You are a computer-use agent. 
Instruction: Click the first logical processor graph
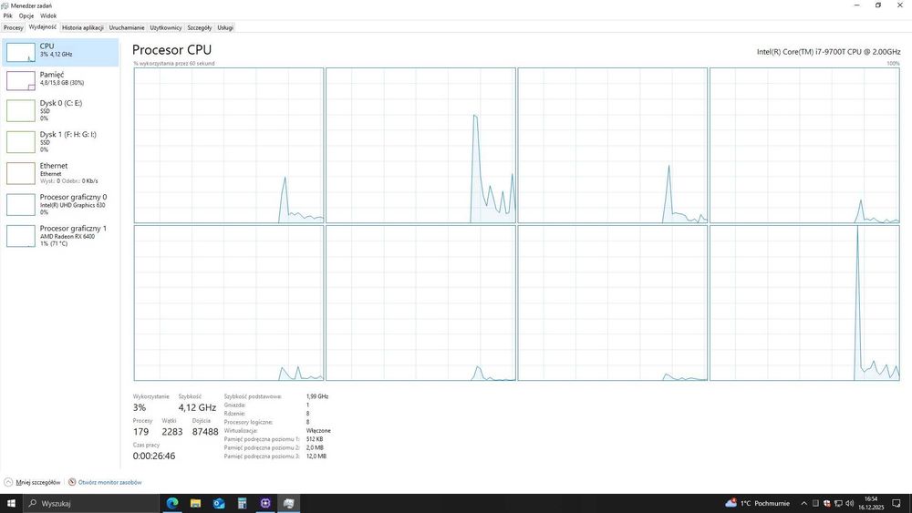pyautogui.click(x=229, y=145)
